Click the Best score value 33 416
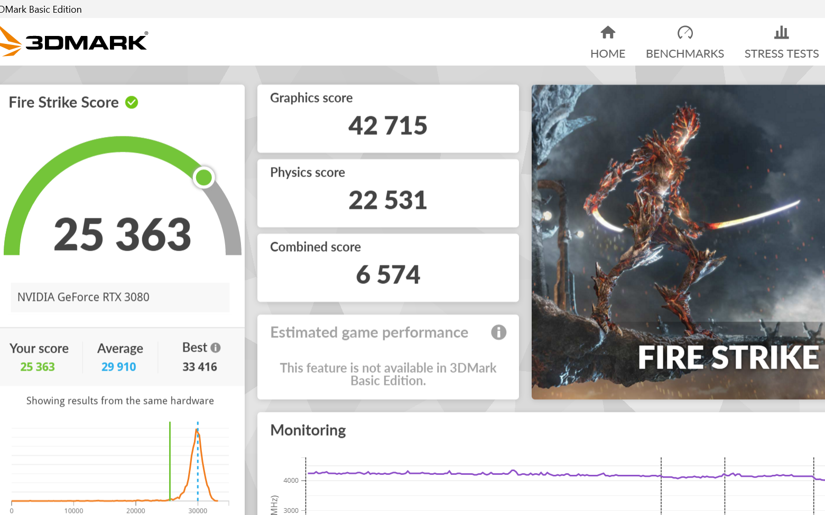Viewport: 825px width, 515px height. 200,367
